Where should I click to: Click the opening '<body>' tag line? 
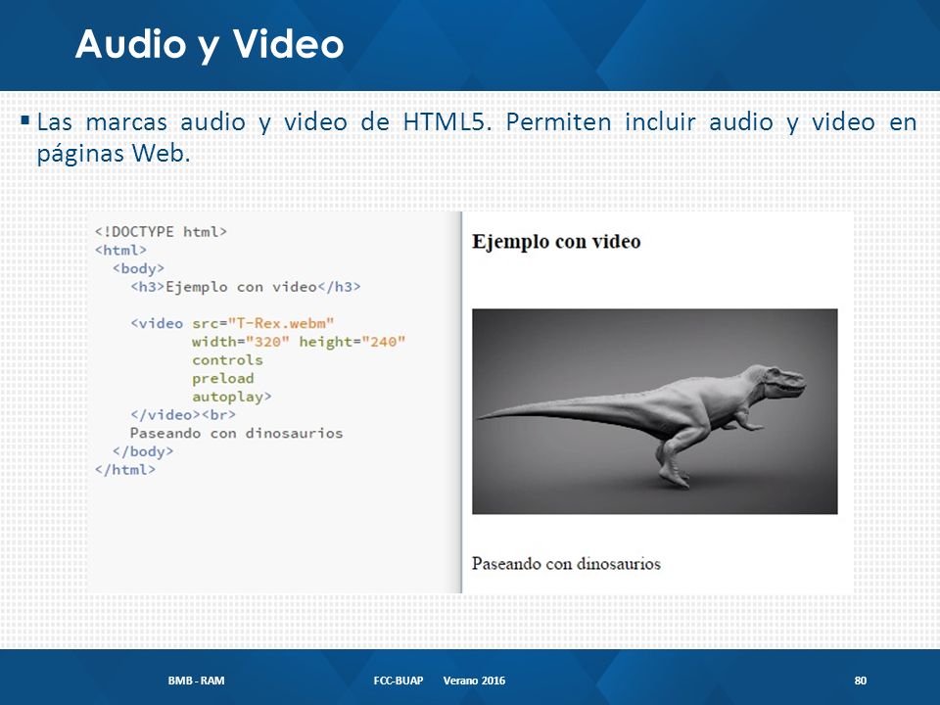coord(138,268)
